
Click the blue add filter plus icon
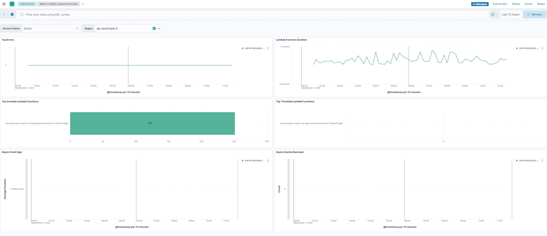click(12, 14)
